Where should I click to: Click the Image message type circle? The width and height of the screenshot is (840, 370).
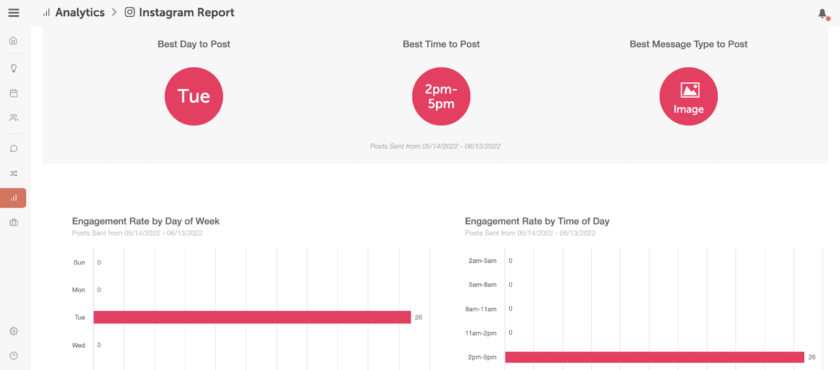click(688, 96)
